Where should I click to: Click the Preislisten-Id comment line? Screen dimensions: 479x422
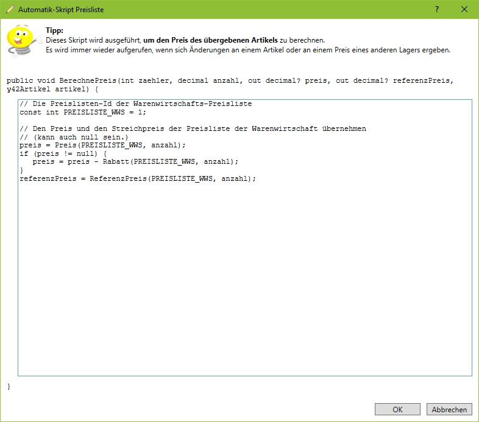coord(135,104)
